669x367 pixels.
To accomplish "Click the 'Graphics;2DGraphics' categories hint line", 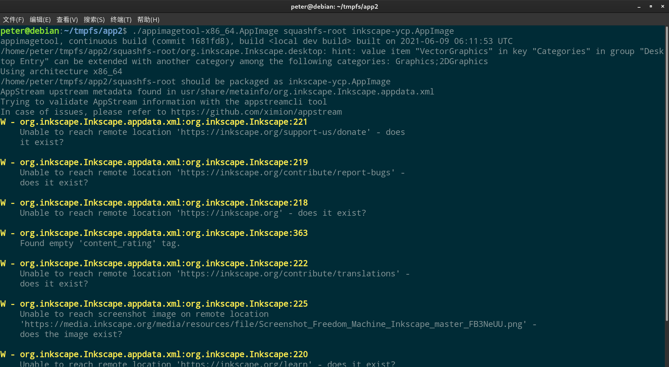I will [244, 61].
